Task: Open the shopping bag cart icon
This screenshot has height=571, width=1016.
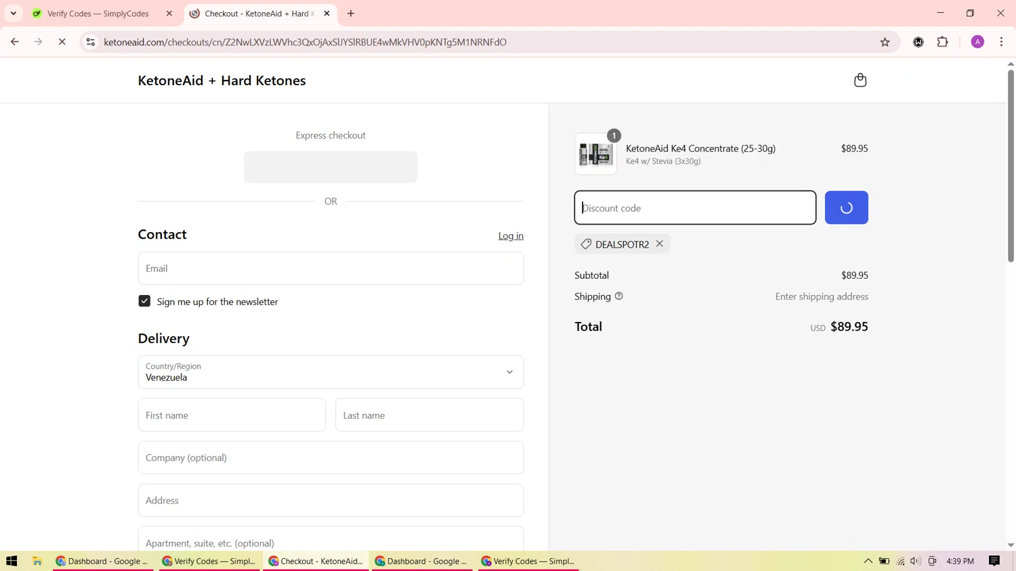Action: 860,80
